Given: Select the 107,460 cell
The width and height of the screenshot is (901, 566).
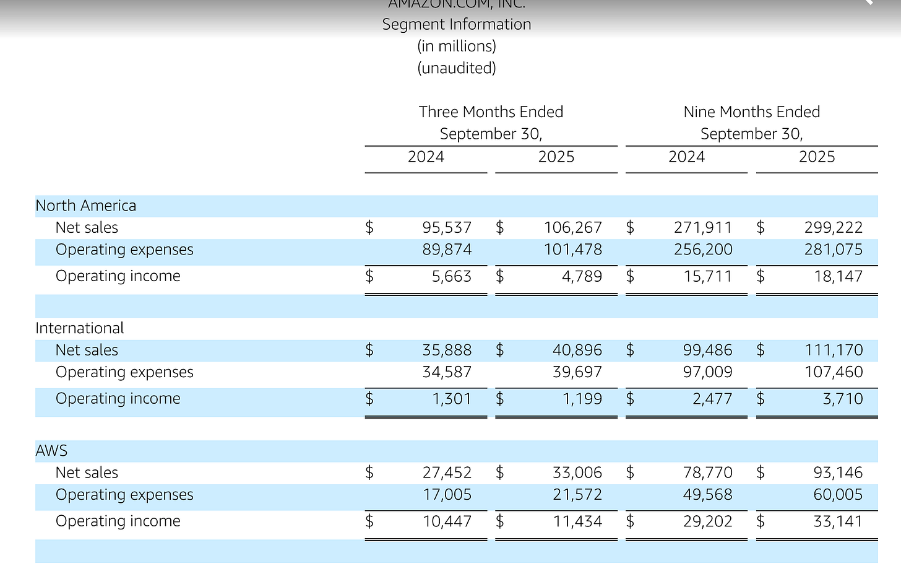Looking at the screenshot, I should 834,372.
